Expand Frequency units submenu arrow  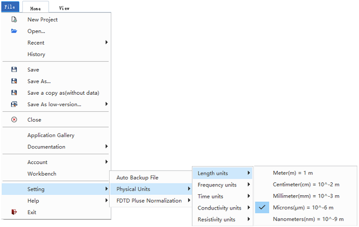[249, 184]
